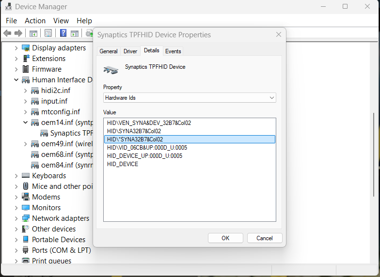Click the Synaptics device icon in dialog
This screenshot has height=277, width=380.
[x=111, y=70]
